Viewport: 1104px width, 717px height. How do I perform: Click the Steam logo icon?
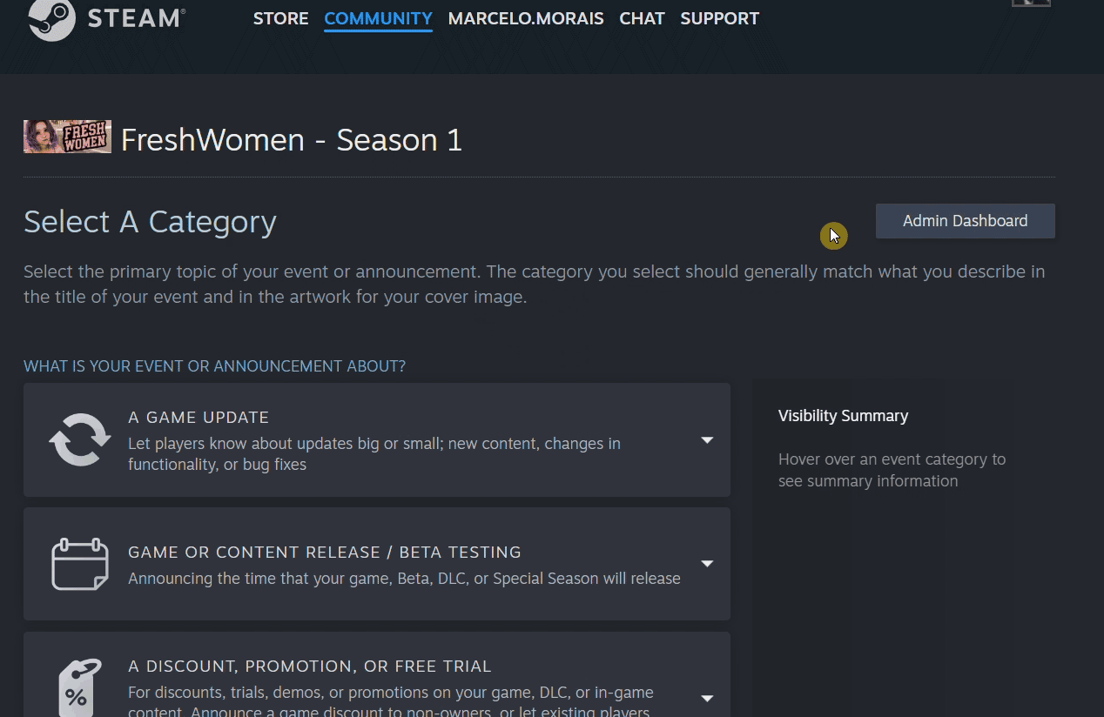click(x=52, y=19)
